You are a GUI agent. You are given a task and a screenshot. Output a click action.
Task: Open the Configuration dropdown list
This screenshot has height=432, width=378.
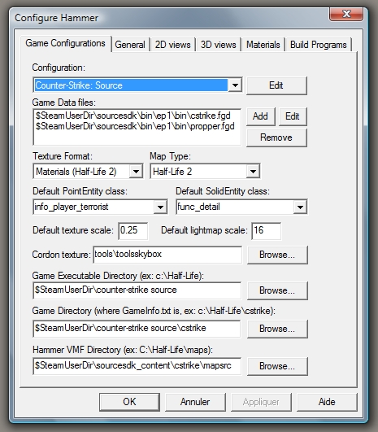click(x=235, y=85)
